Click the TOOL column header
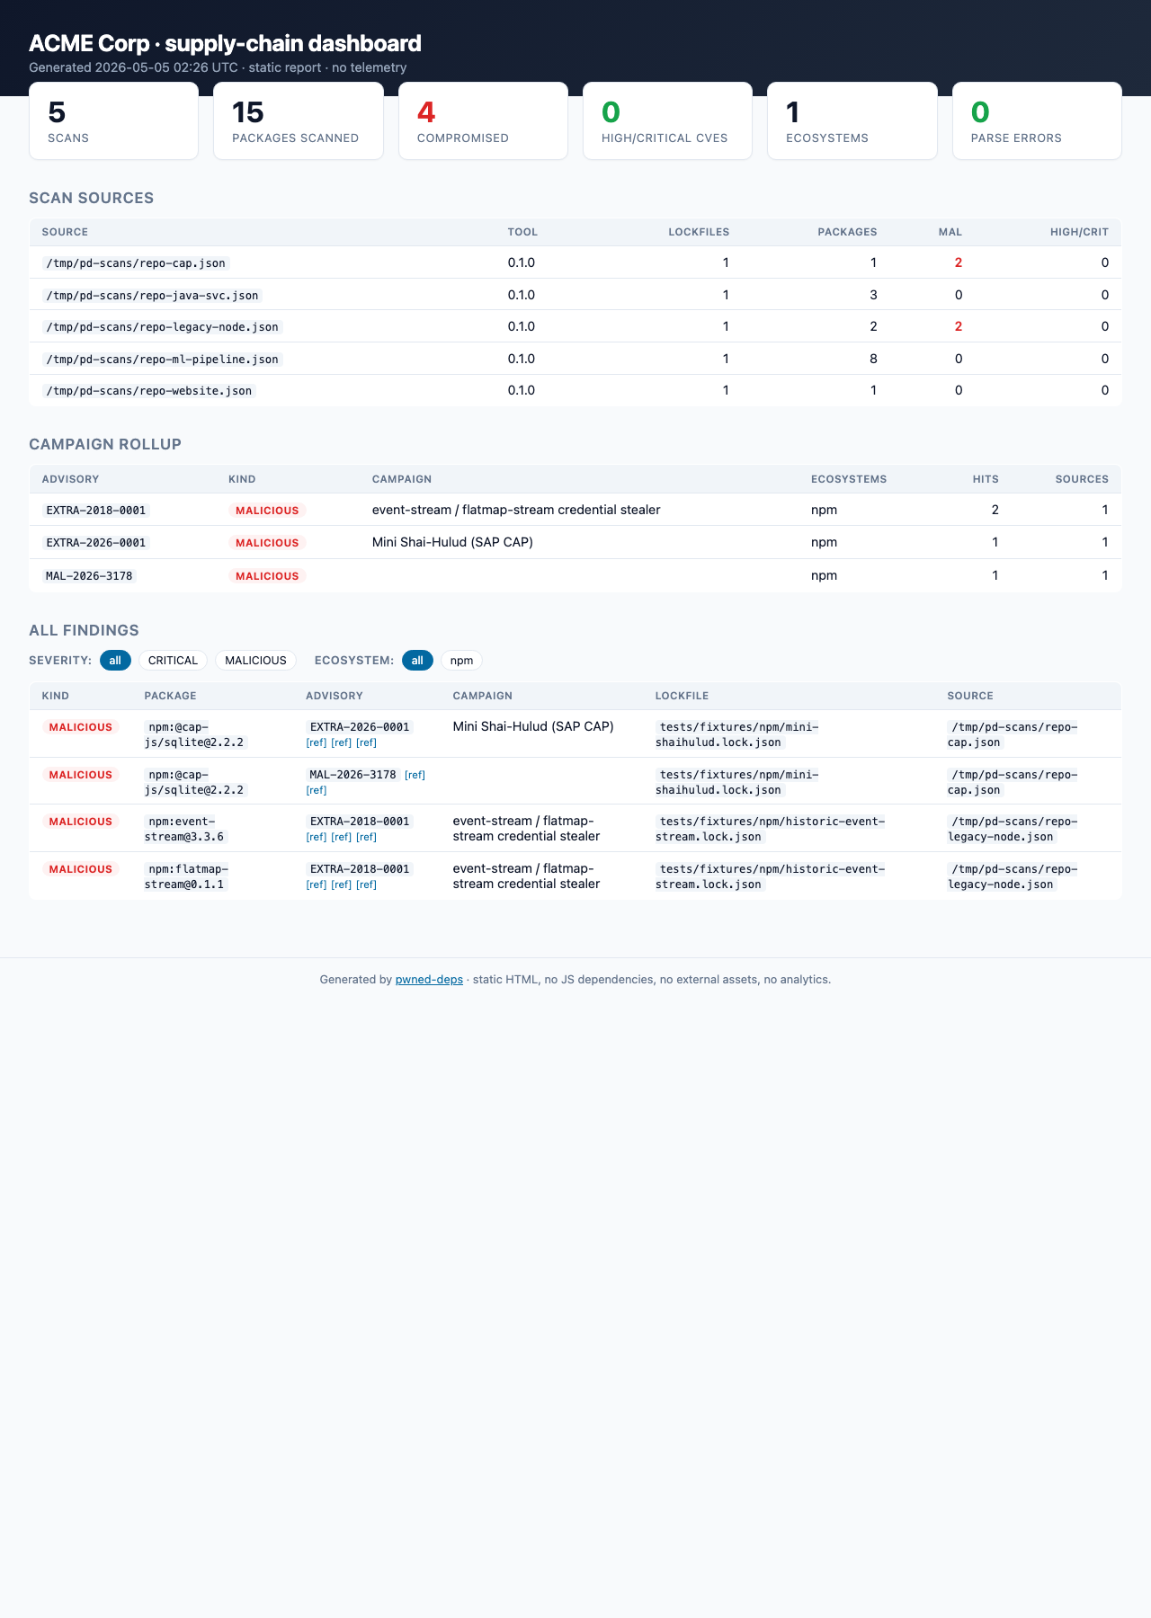 click(x=522, y=232)
